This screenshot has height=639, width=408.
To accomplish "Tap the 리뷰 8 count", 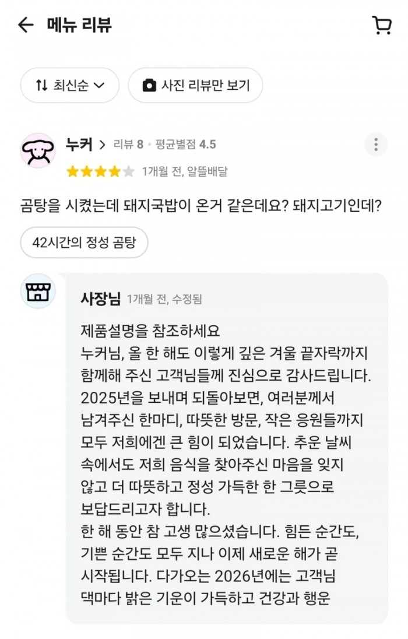I will click(128, 145).
